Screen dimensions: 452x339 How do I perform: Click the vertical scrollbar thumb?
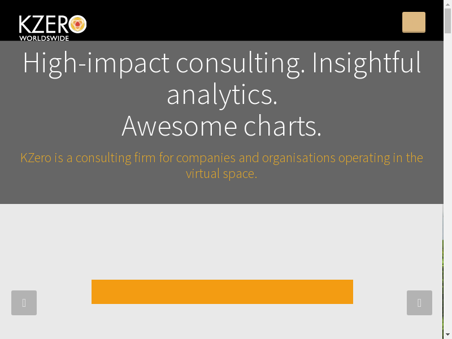[x=447, y=20]
